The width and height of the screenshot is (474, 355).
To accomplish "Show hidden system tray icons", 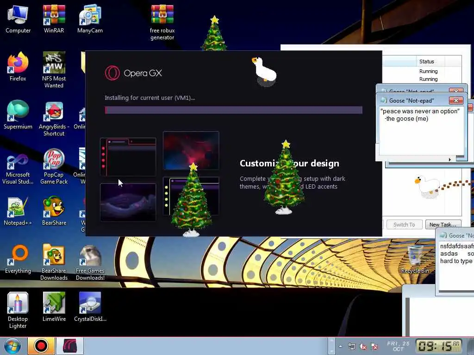I will click(340, 347).
